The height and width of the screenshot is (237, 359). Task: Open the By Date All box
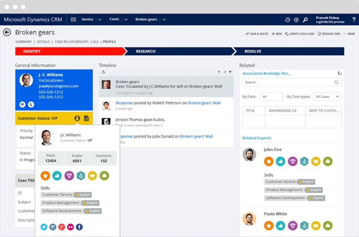[x=271, y=97]
